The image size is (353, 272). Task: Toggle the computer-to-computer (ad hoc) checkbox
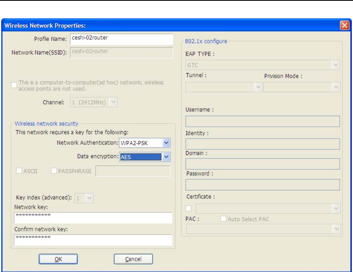[x=14, y=85]
